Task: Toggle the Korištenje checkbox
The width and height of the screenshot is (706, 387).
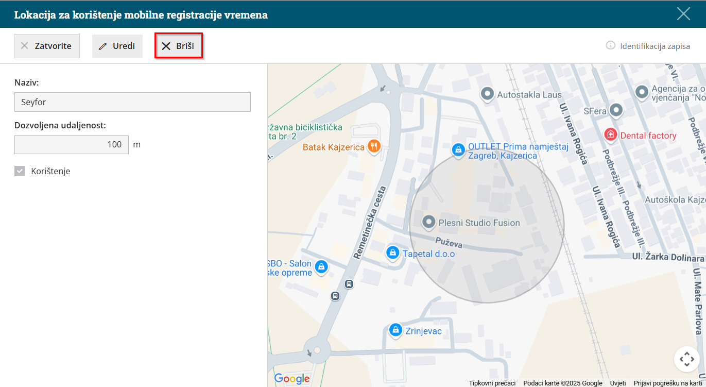Action: [x=20, y=171]
